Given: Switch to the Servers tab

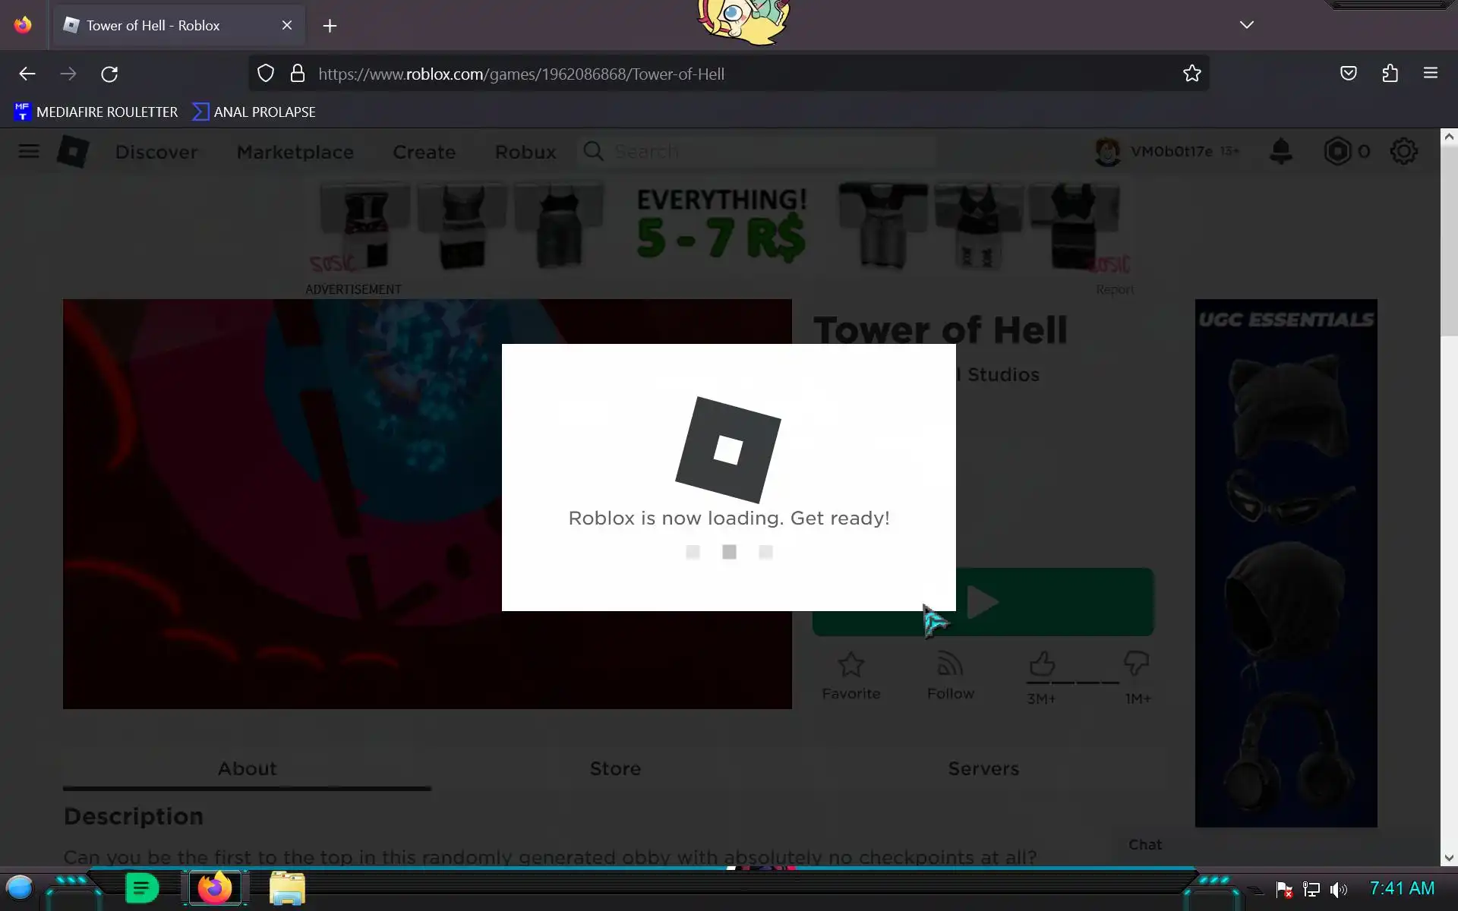Looking at the screenshot, I should 983,768.
